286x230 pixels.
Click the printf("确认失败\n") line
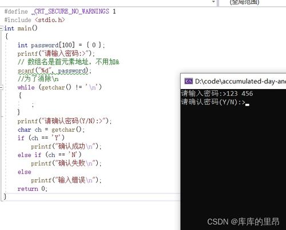(66, 163)
